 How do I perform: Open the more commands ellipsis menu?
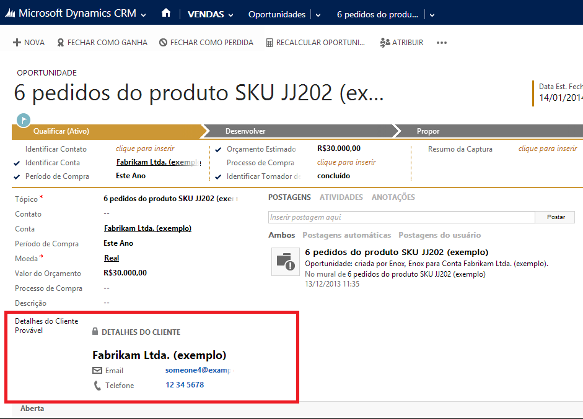tap(442, 43)
